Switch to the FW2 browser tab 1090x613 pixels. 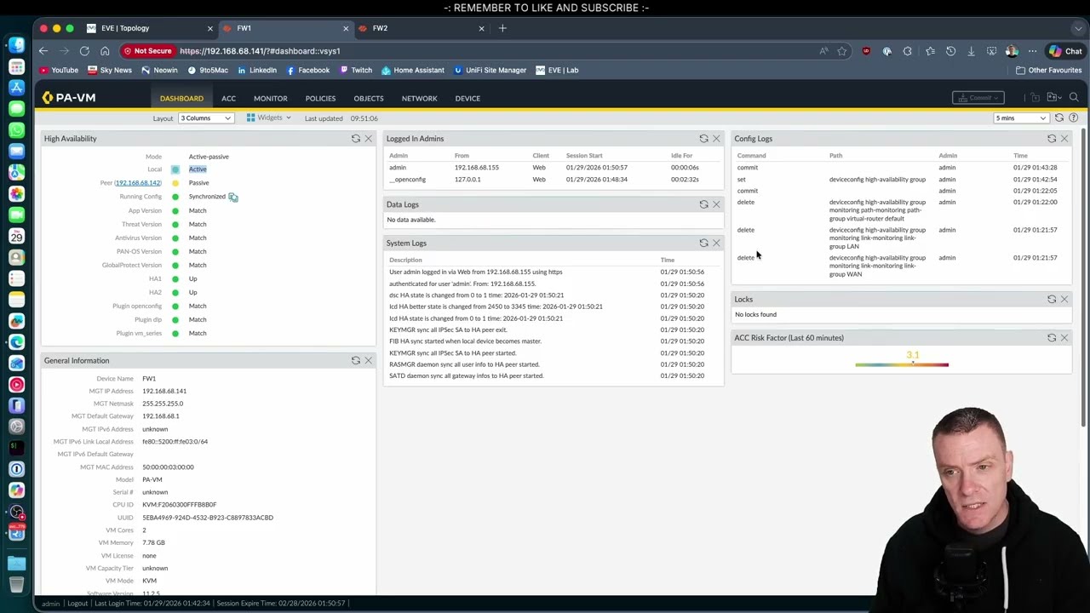coord(420,28)
